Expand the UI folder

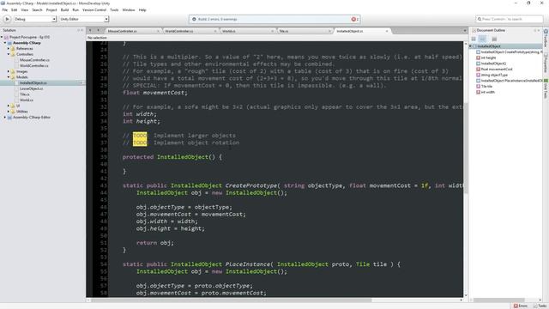pos(9,106)
